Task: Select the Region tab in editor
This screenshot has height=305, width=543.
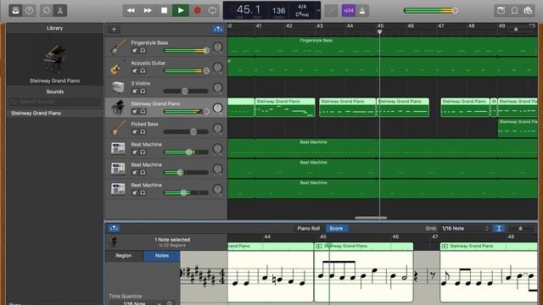Action: [124, 256]
